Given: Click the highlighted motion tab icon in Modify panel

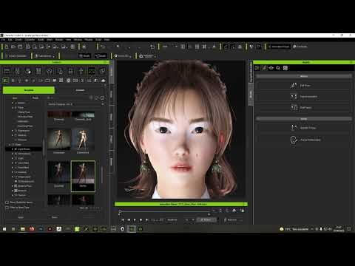Looking at the screenshot, I should (264, 68).
